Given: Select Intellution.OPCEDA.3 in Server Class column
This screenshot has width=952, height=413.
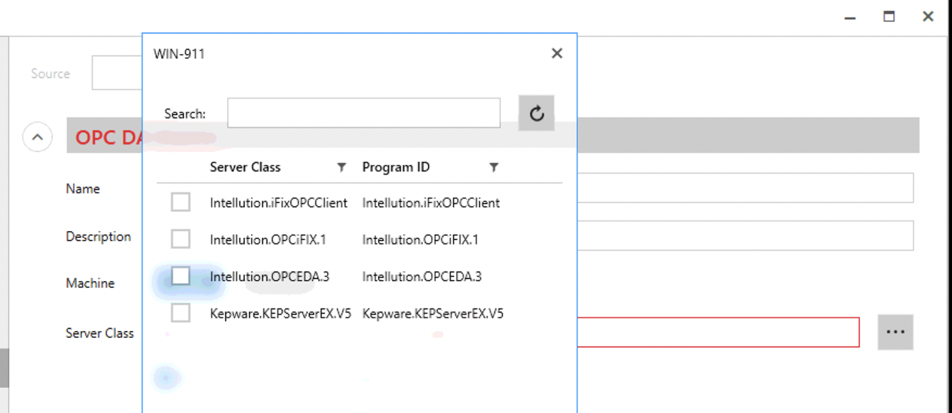Looking at the screenshot, I should pos(270,276).
